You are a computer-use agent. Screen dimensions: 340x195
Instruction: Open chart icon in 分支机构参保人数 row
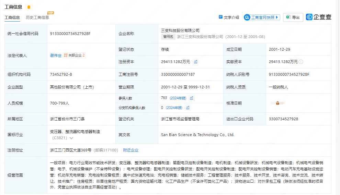click(188, 108)
